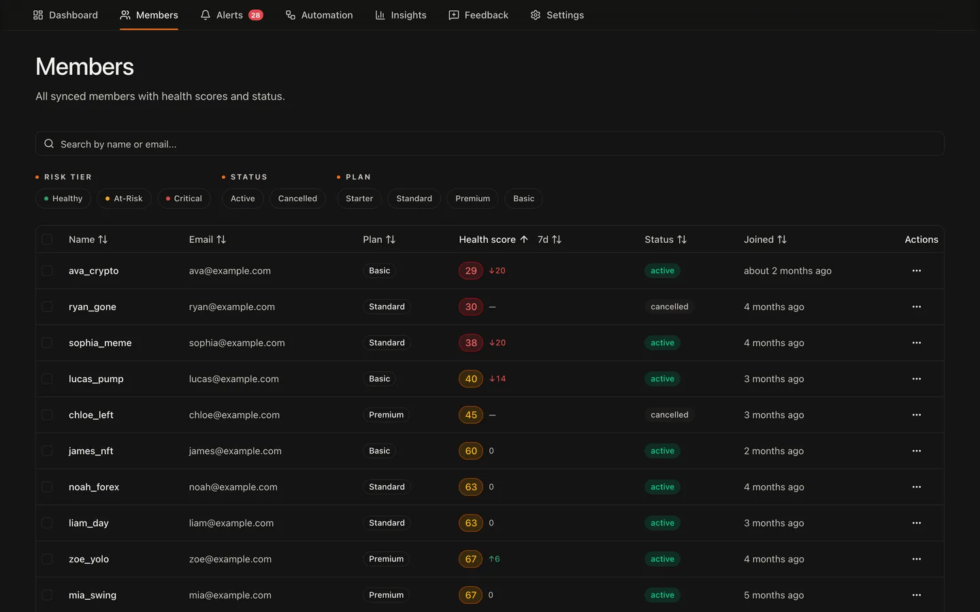Filter members by Active status
The height and width of the screenshot is (612, 980).
(243, 199)
